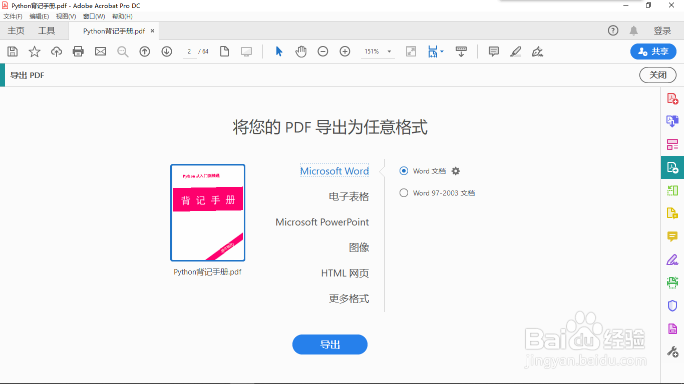Select the highlight text tool
684x384 pixels.
click(515, 51)
